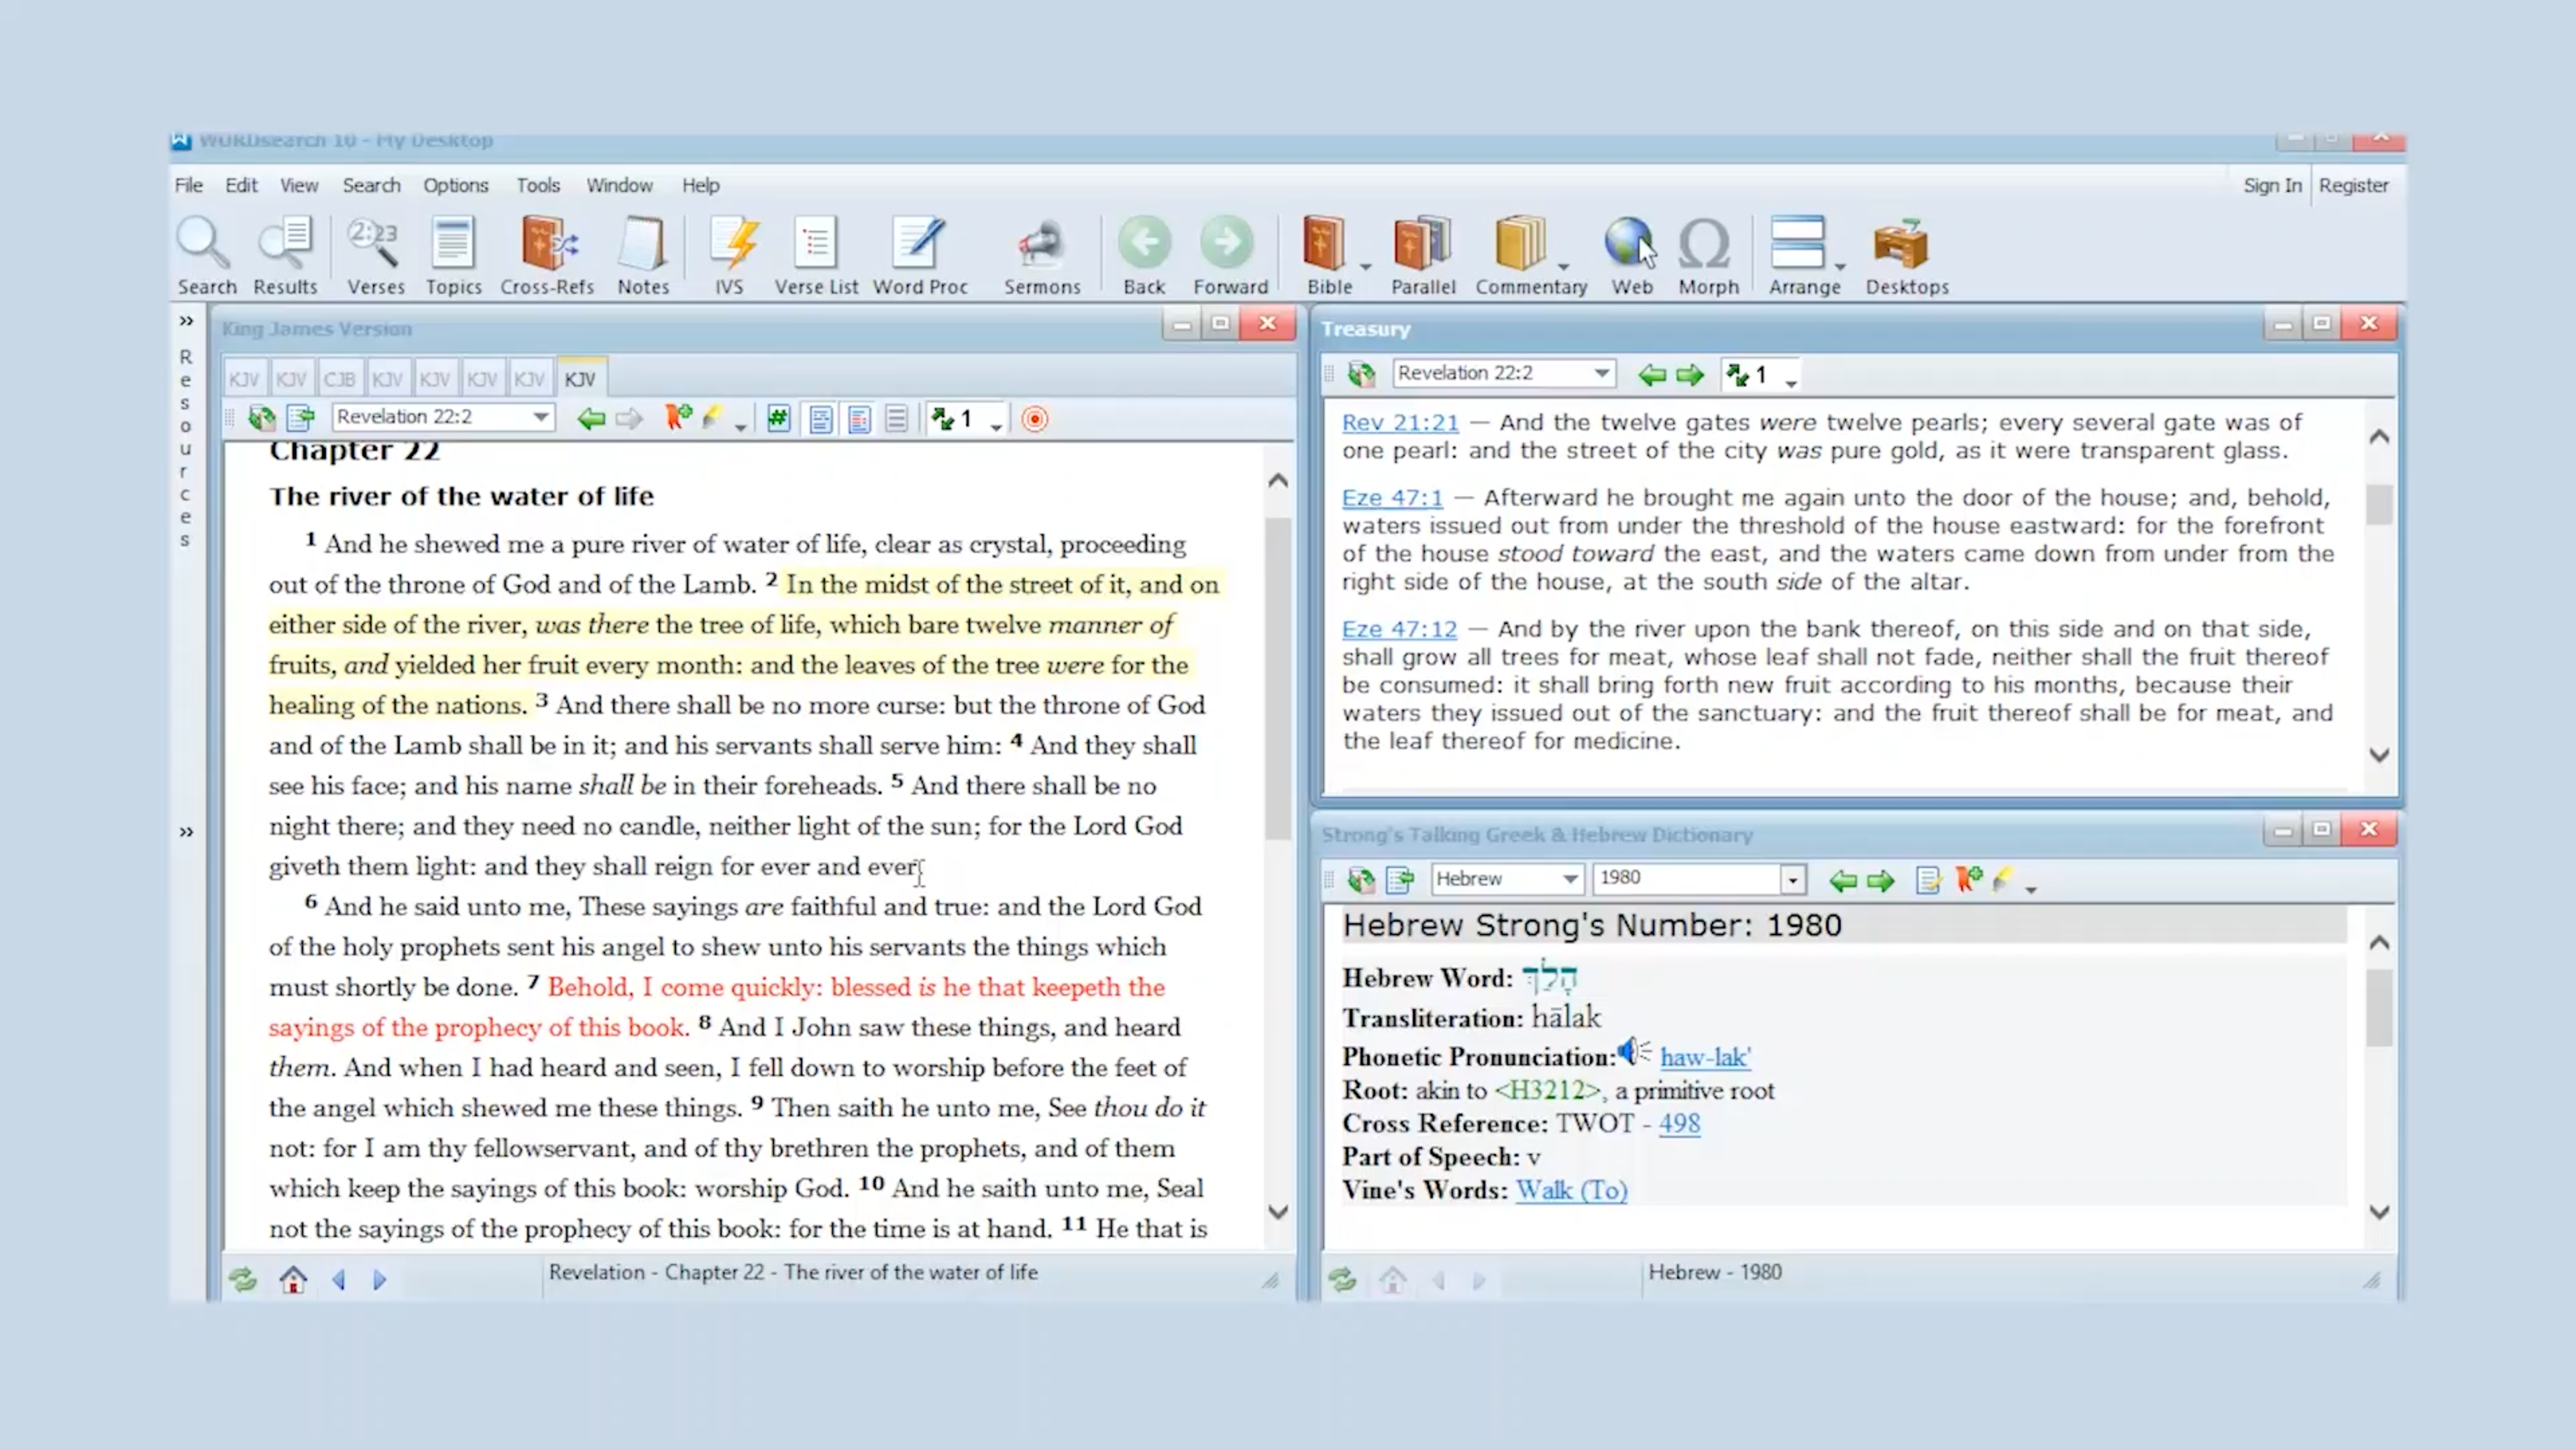Open the Tools menu

[537, 185]
